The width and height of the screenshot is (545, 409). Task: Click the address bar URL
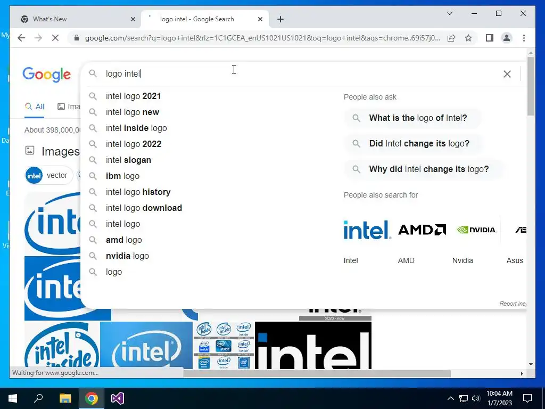262,38
